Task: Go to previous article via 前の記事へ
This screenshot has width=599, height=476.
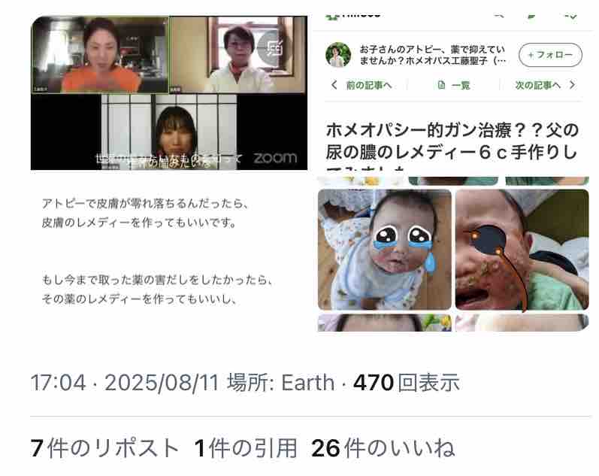Action: 369,85
